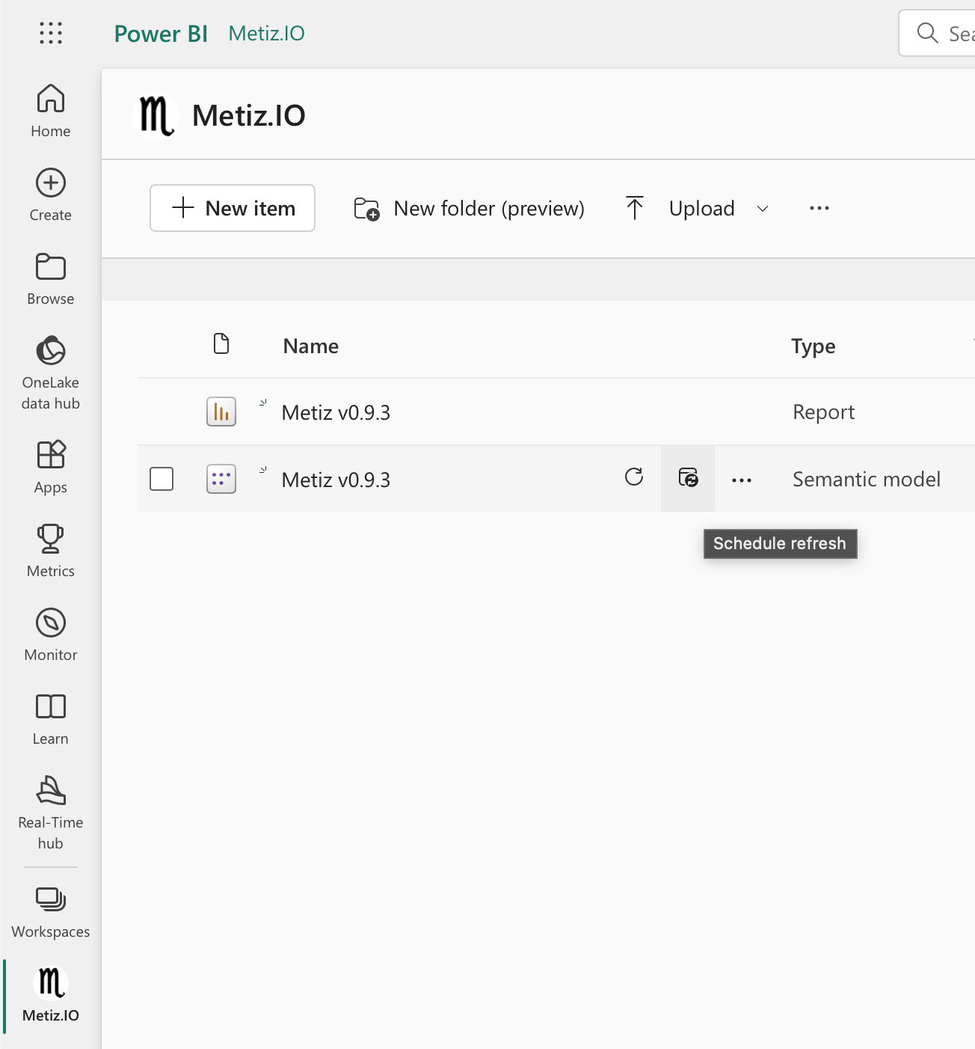Click Schedule refresh icon for semantic model
The height and width of the screenshot is (1049, 975).
click(688, 478)
